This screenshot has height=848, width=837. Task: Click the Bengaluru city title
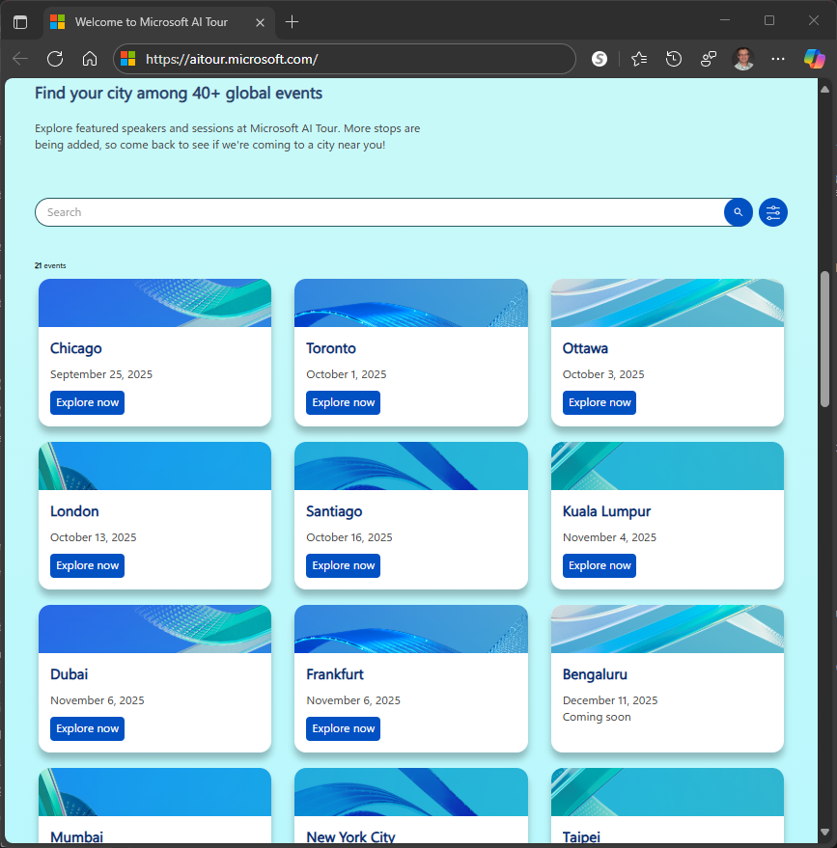(x=595, y=674)
